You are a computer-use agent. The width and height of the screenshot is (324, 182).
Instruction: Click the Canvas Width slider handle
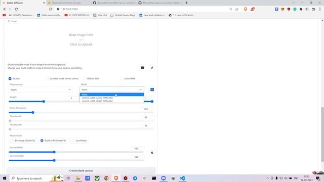click(54, 152)
